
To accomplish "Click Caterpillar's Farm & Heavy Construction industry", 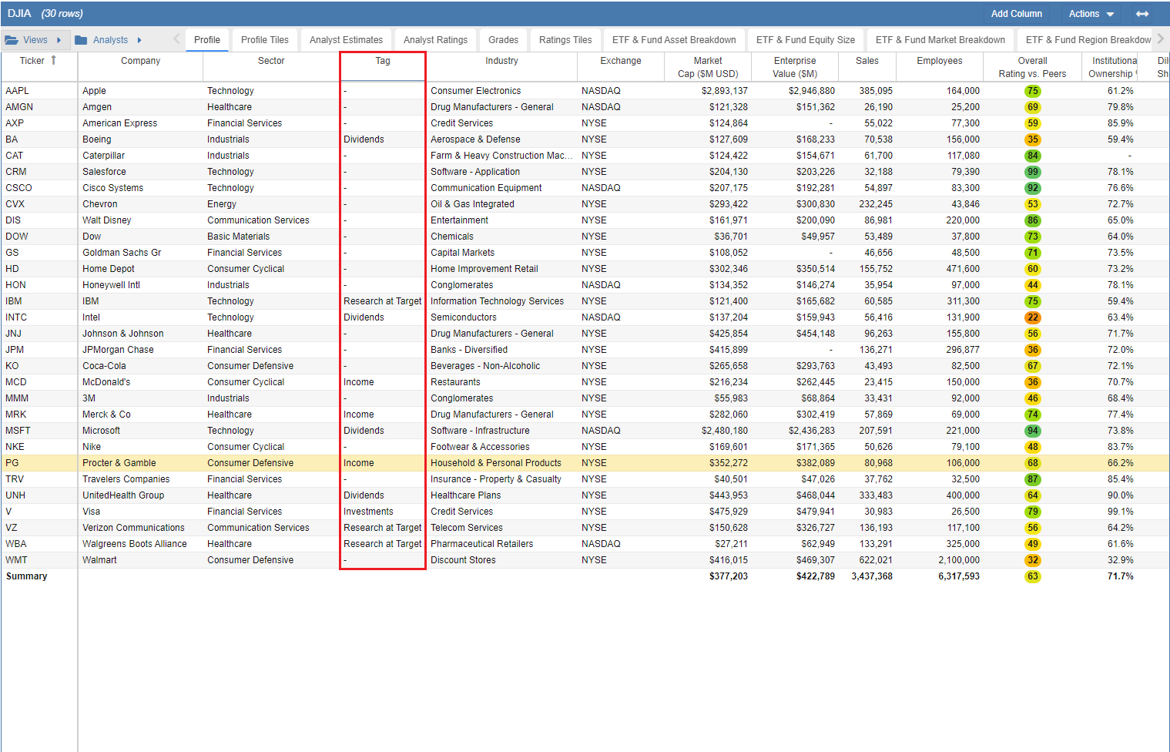I will (501, 156).
